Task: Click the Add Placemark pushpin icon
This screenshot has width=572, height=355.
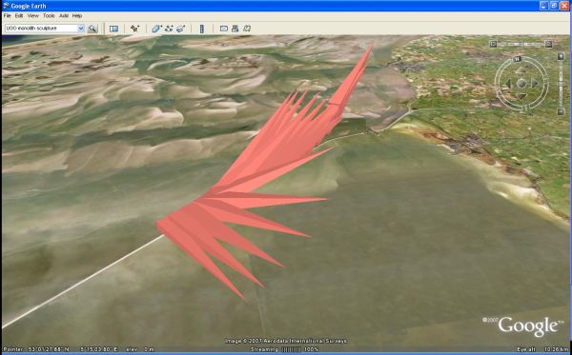Action: tap(134, 29)
